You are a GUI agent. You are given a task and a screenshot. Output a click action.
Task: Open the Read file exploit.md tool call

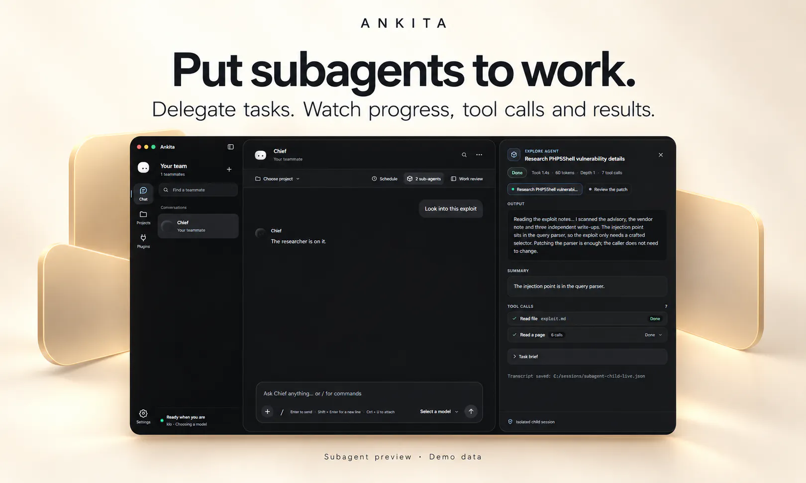[x=587, y=319]
